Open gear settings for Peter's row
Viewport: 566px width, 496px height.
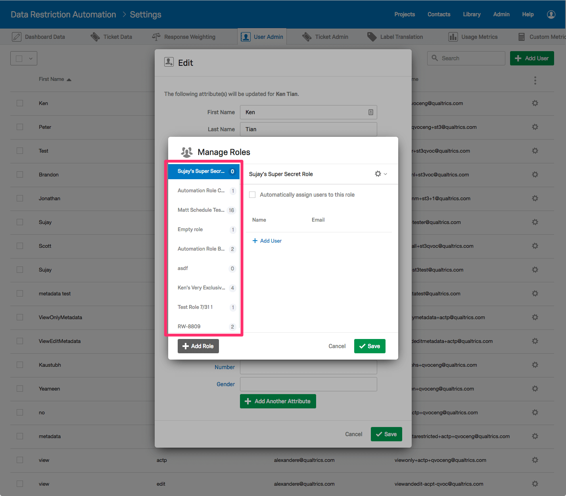535,127
